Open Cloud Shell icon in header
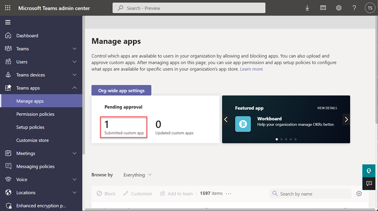378x211 pixels. [323, 8]
